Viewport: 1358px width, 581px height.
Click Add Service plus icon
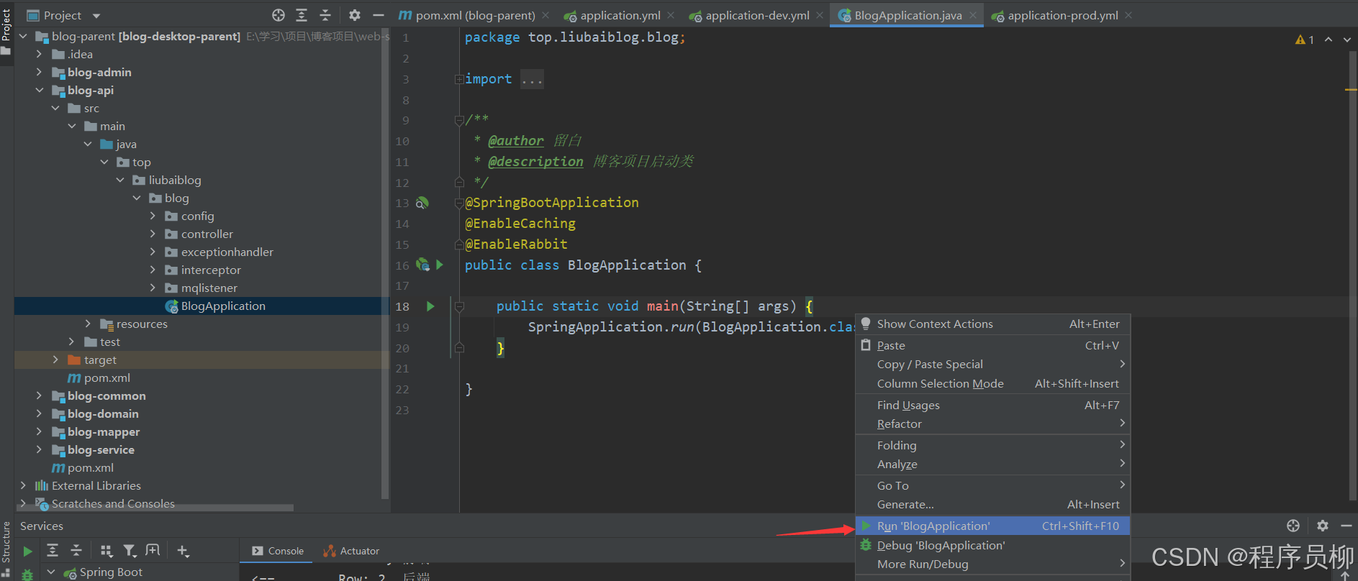(x=183, y=550)
